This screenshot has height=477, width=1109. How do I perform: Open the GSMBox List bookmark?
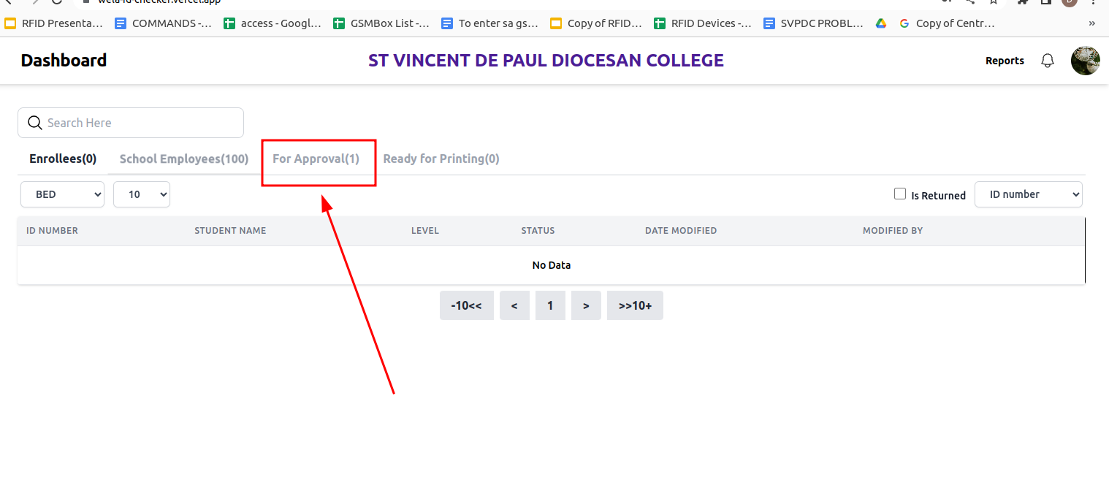(x=381, y=23)
